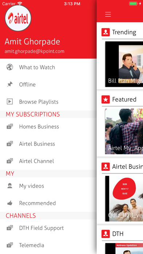Screen dimensions: 143x254
Task: Open Browse Playlists
Action: coord(48,102)
